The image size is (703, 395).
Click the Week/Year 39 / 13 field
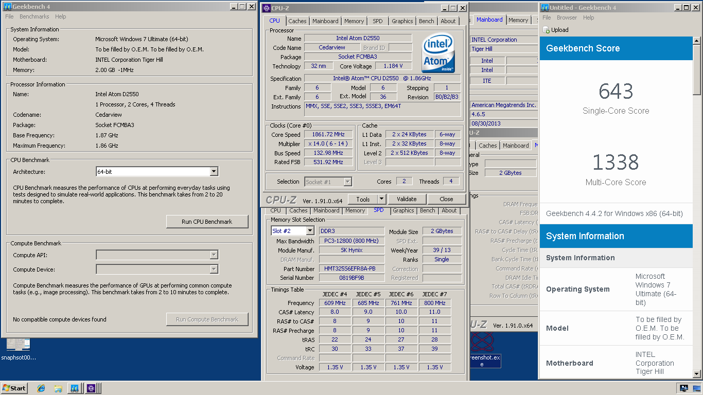[442, 250]
